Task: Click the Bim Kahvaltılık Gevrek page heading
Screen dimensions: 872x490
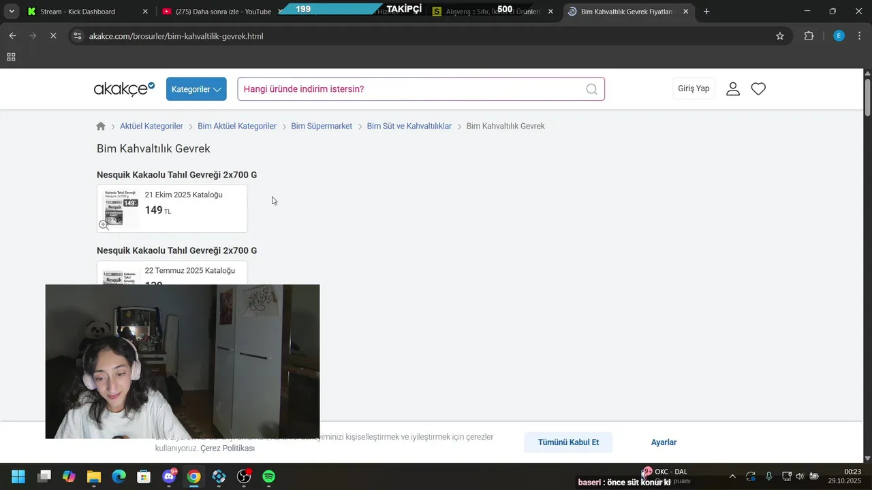Action: point(153,148)
